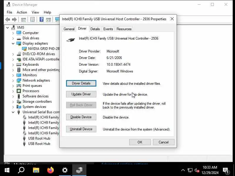Click the Keyboards category icon
Screen dimensions: 235x176
(x=19, y=65)
